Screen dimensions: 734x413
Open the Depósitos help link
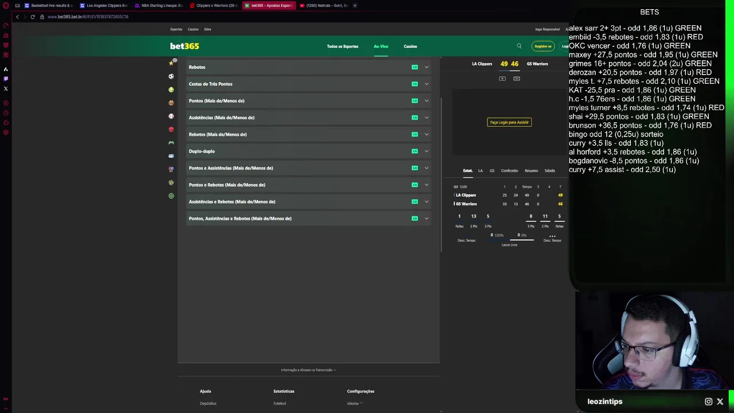[208, 403]
